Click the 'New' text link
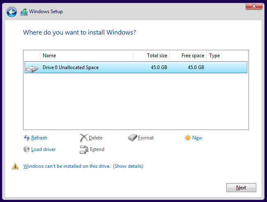 (x=197, y=138)
